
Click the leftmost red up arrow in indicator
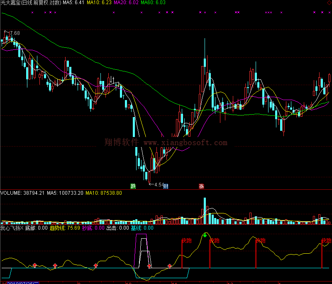click(x=35, y=265)
